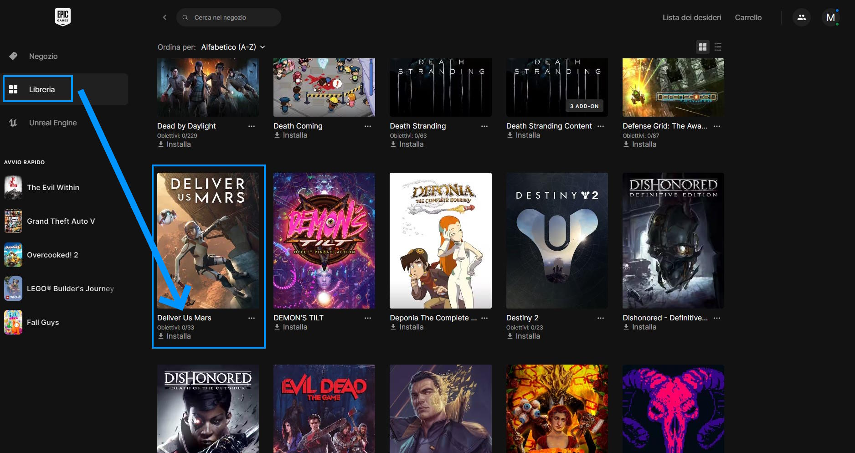Open the Carrello page
The height and width of the screenshot is (453, 855).
(748, 17)
